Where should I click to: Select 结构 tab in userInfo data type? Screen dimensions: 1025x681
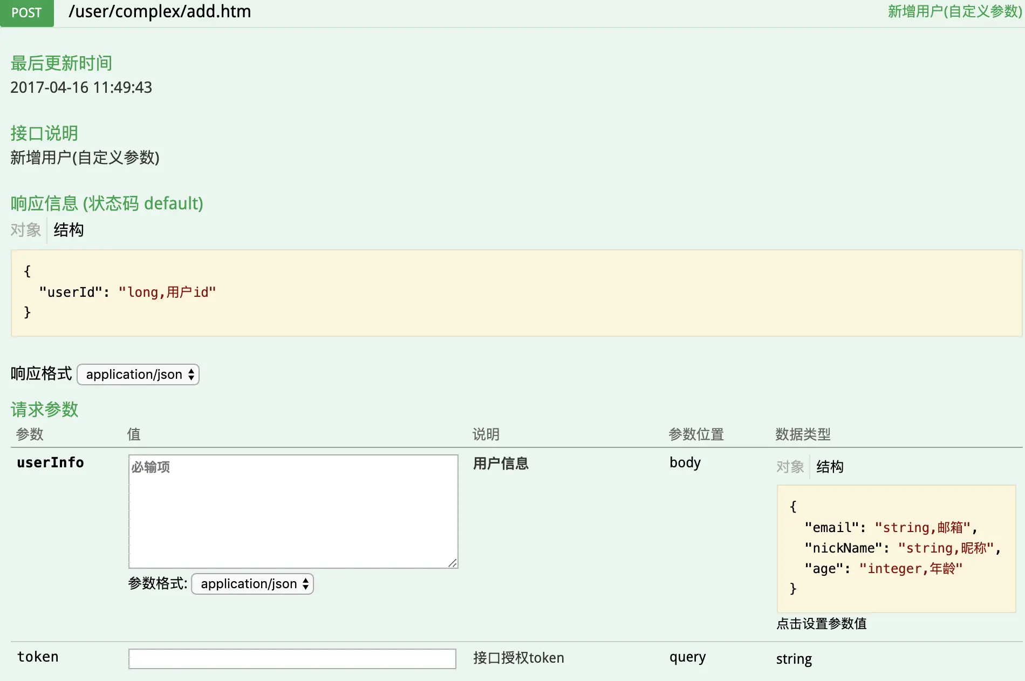click(830, 467)
